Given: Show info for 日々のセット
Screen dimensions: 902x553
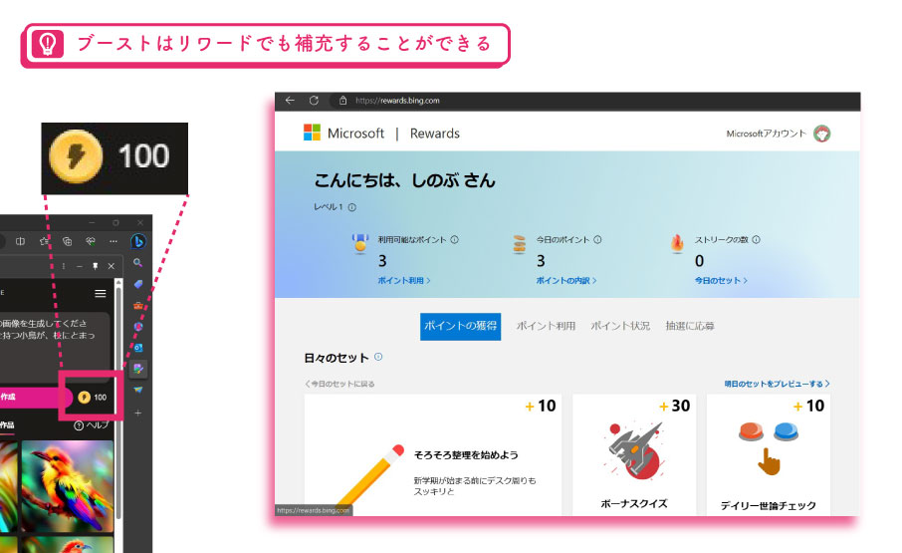Looking at the screenshot, I should tap(378, 357).
